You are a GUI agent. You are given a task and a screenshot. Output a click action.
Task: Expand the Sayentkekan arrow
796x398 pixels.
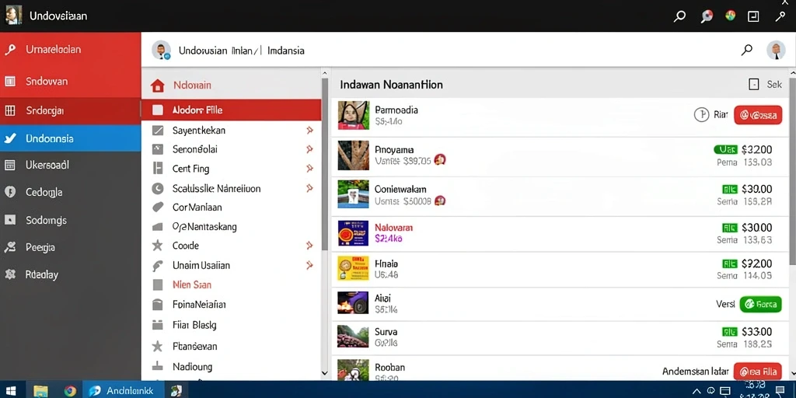(309, 131)
